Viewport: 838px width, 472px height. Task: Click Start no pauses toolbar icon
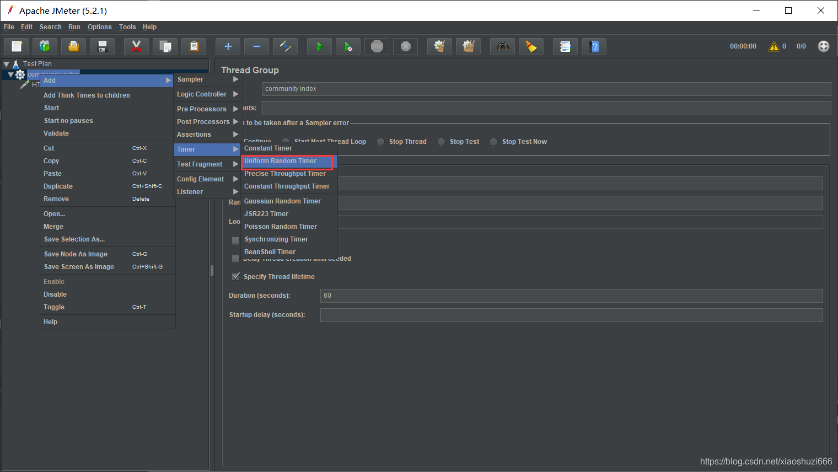pyautogui.click(x=348, y=46)
